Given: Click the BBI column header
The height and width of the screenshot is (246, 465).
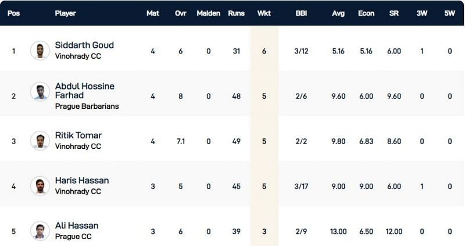Looking at the screenshot, I should (x=301, y=13).
